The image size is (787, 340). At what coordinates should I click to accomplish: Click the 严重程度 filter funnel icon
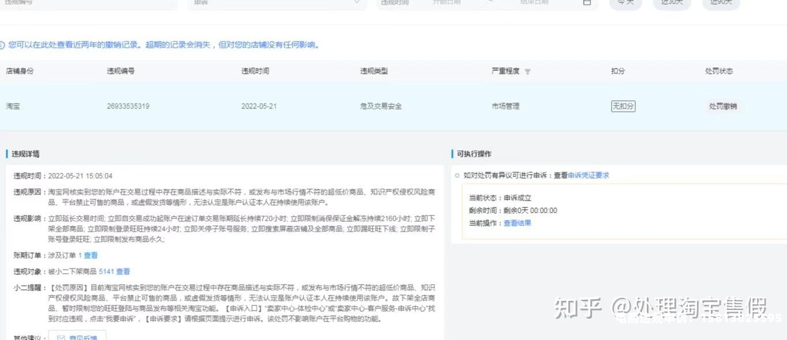[527, 71]
